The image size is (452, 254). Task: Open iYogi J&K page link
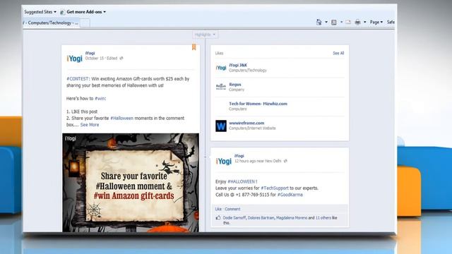(238, 65)
